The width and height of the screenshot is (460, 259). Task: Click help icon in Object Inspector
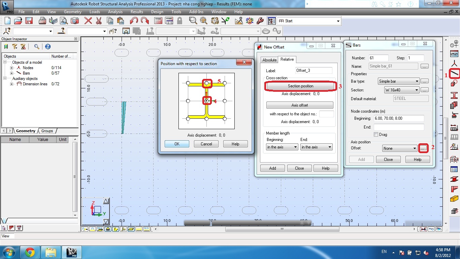(48, 47)
